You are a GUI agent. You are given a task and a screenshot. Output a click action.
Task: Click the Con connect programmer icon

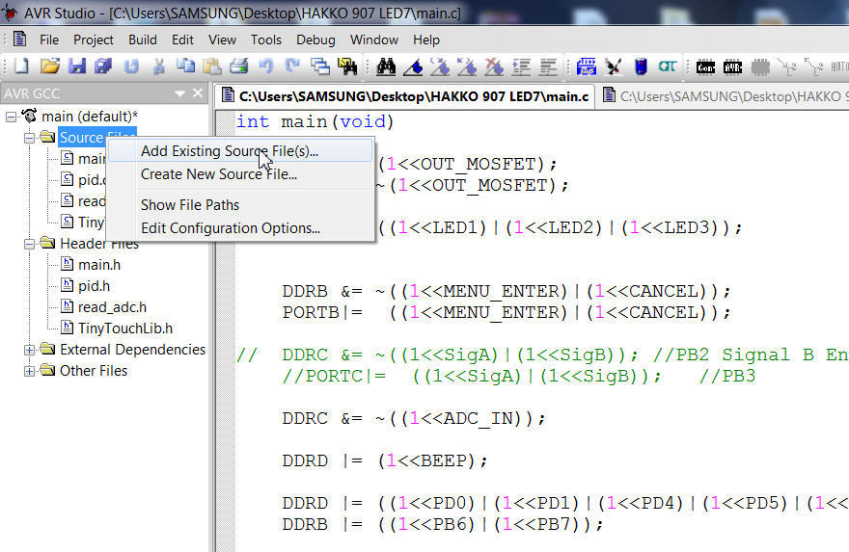point(705,67)
